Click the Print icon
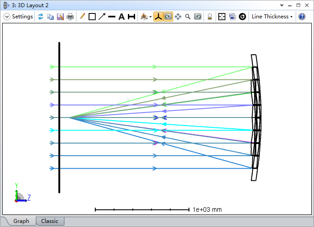 [70, 17]
